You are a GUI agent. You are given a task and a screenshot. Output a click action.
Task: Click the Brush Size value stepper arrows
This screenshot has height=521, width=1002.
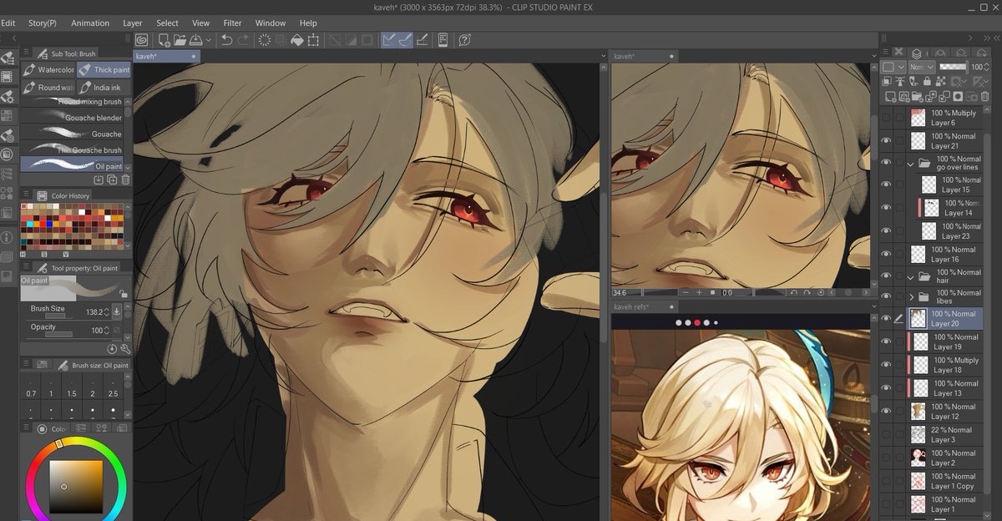pyautogui.click(x=106, y=311)
